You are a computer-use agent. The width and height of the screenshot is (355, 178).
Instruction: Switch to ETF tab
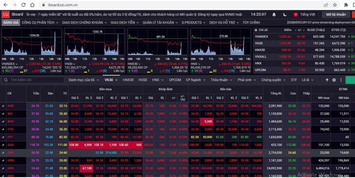coord(294,80)
